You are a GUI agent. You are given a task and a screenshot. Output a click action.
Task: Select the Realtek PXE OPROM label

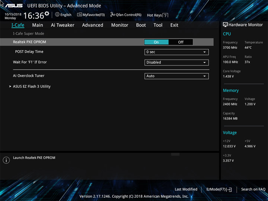[29, 42]
